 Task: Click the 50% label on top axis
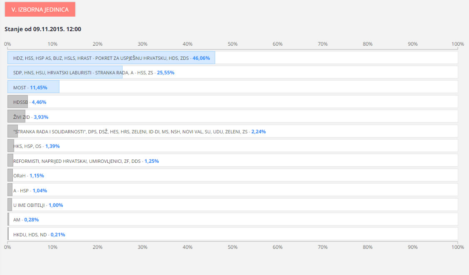click(232, 44)
